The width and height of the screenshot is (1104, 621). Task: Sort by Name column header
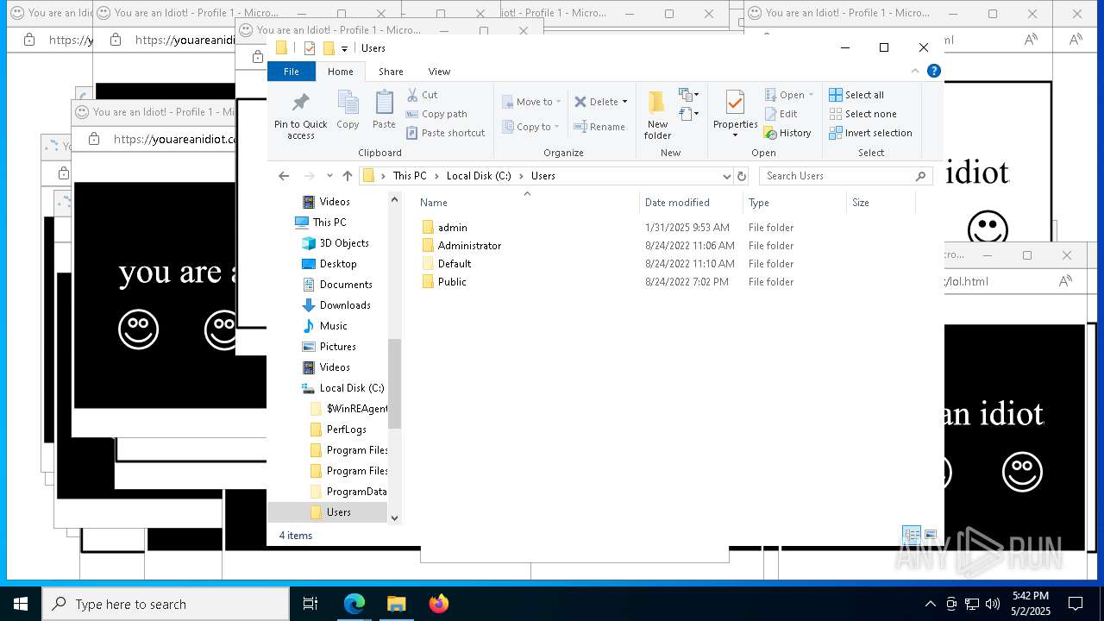434,203
